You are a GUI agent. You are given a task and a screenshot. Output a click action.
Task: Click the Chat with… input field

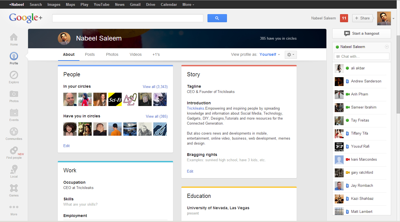point(362,56)
